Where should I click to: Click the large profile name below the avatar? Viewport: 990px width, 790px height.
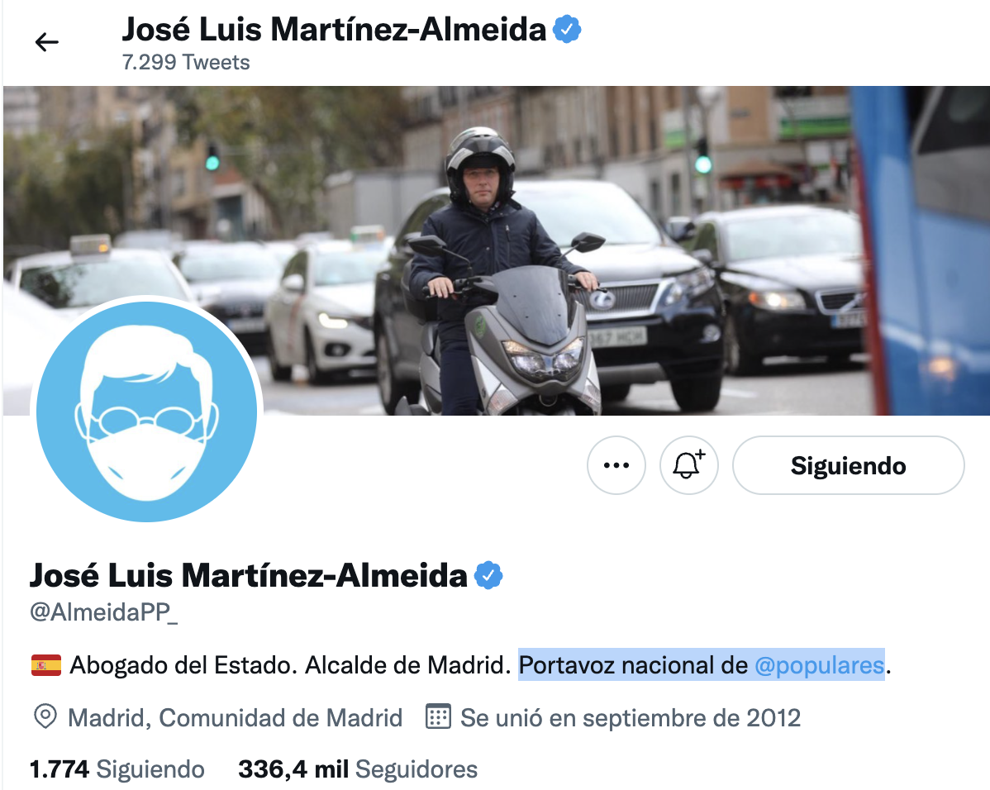249,575
